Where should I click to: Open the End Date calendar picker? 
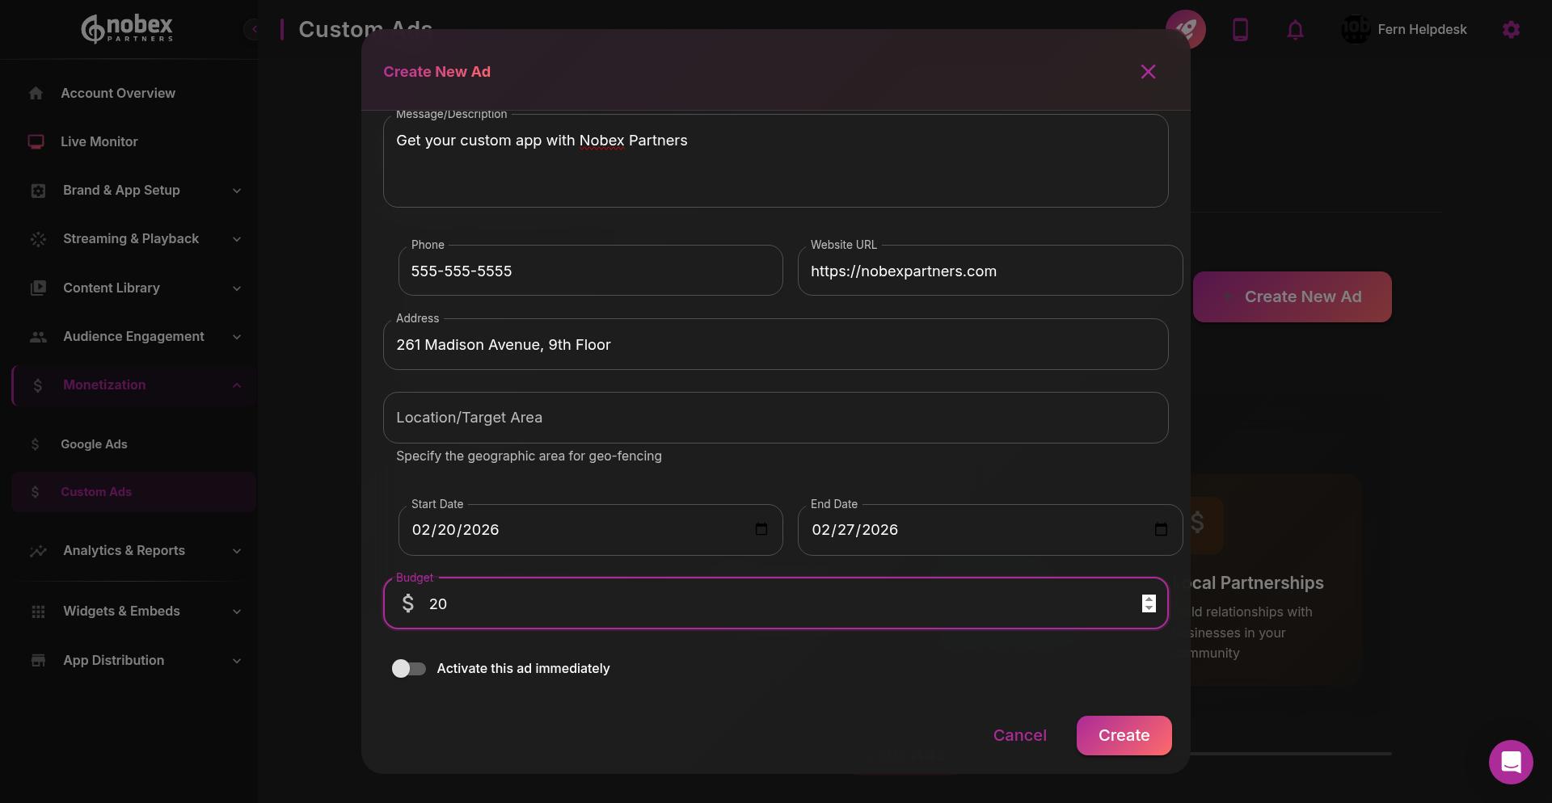pos(1160,529)
